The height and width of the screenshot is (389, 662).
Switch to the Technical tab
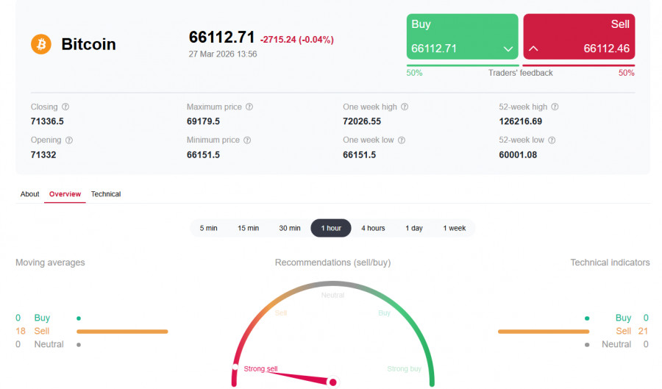tap(106, 194)
